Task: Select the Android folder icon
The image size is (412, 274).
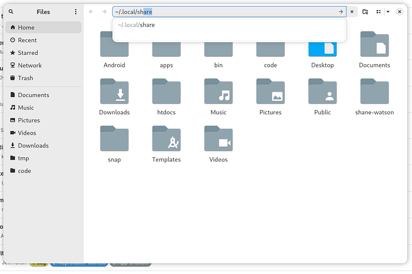Action: 114,50
